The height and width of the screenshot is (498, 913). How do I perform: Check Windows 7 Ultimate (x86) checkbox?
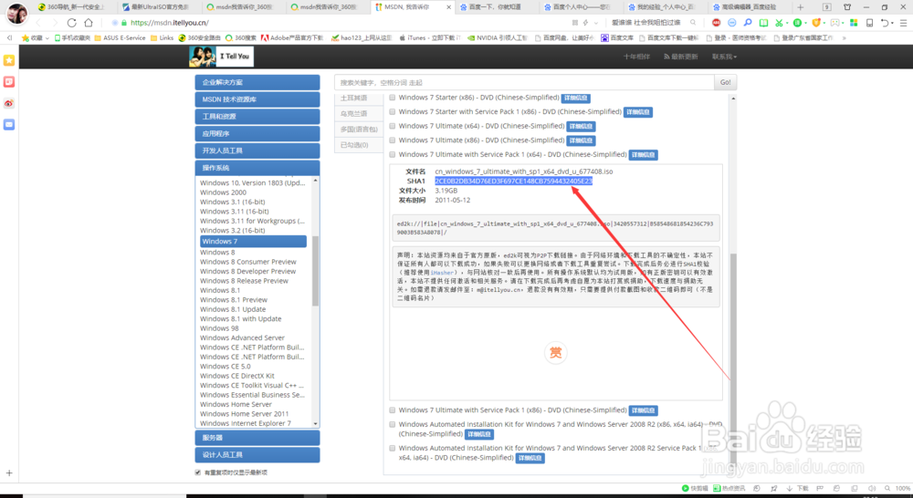point(393,140)
